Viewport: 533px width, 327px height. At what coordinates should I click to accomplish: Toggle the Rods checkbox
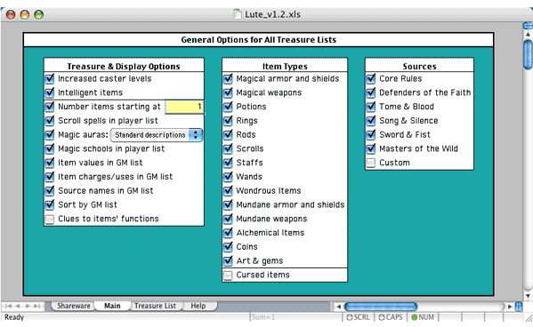coord(228,134)
